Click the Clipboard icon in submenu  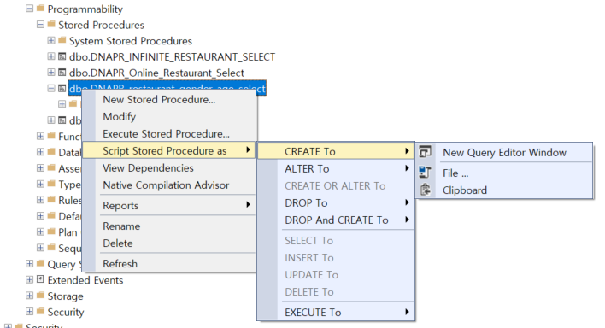tap(425, 190)
